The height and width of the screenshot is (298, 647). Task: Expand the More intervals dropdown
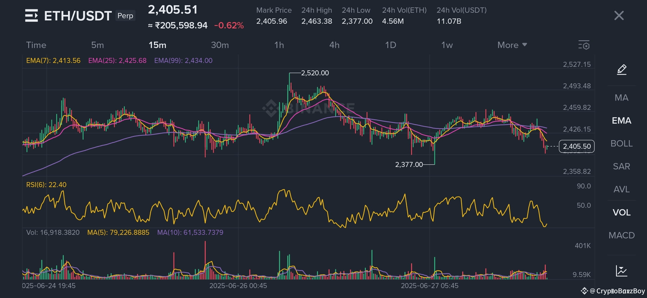tap(512, 45)
